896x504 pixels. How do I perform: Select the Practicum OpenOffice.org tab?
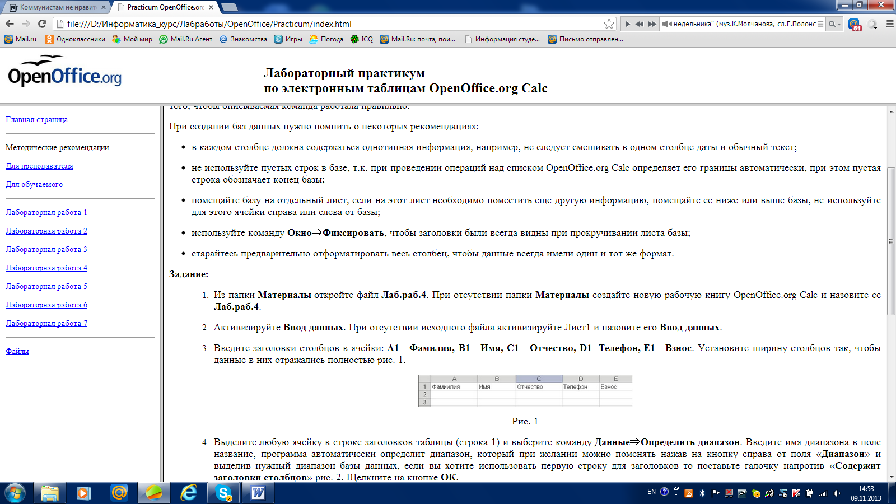[x=164, y=7]
